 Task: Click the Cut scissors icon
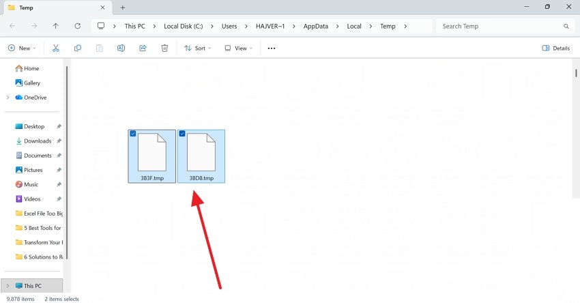(55, 48)
